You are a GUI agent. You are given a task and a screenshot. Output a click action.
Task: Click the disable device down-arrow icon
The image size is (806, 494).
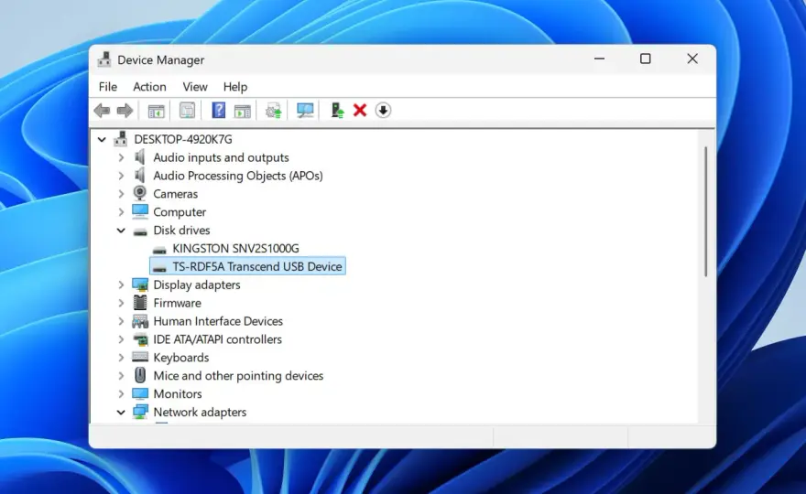tap(383, 110)
